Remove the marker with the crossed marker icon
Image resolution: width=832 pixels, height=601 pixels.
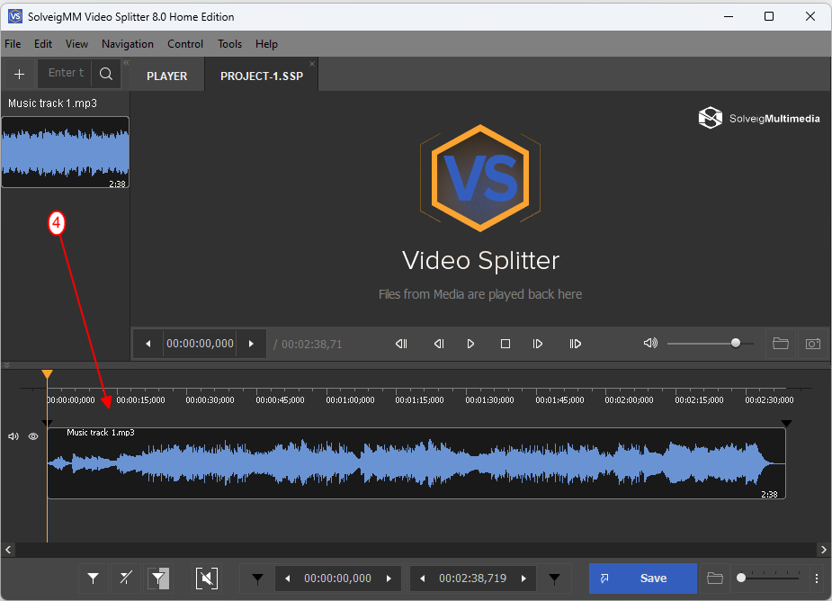tap(126, 579)
